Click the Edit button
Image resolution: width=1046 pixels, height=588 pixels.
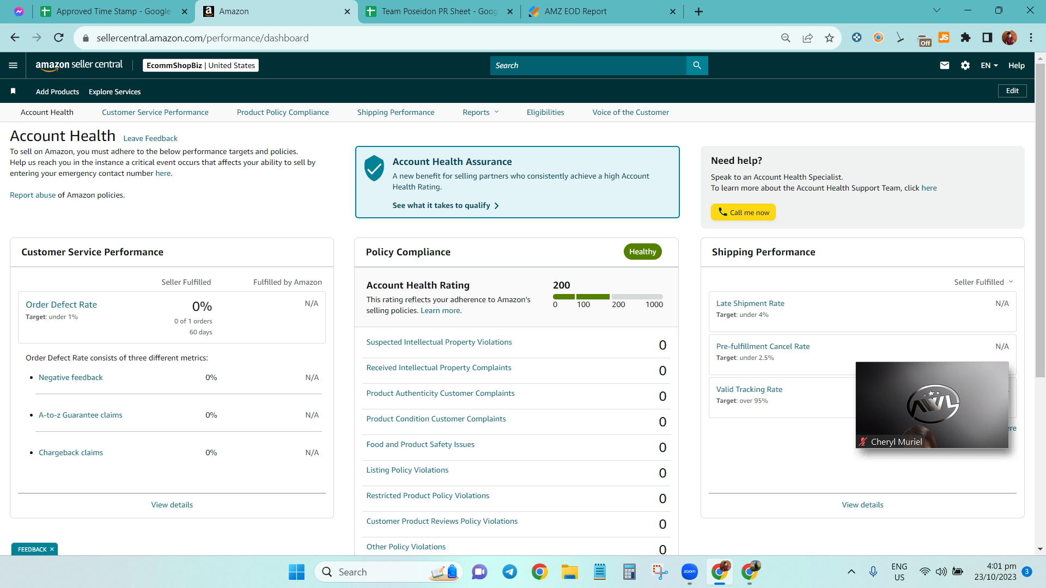point(1012,91)
